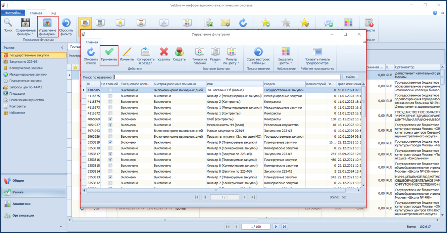447x233 pixels.
Task: Click into Поиск по названию field
Action: (227, 77)
